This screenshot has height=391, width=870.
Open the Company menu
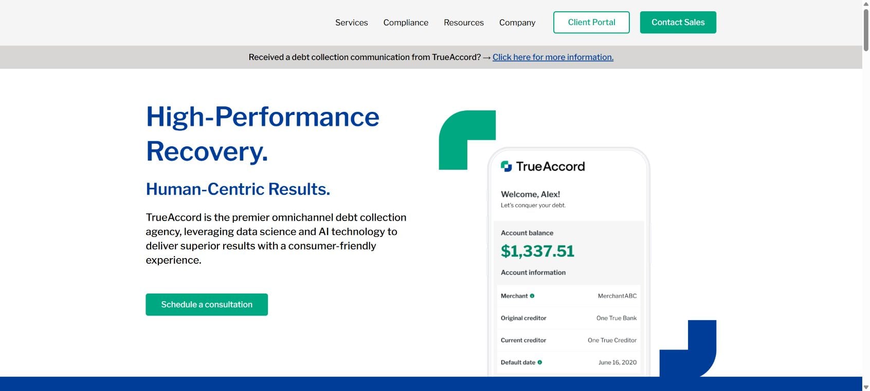point(517,23)
